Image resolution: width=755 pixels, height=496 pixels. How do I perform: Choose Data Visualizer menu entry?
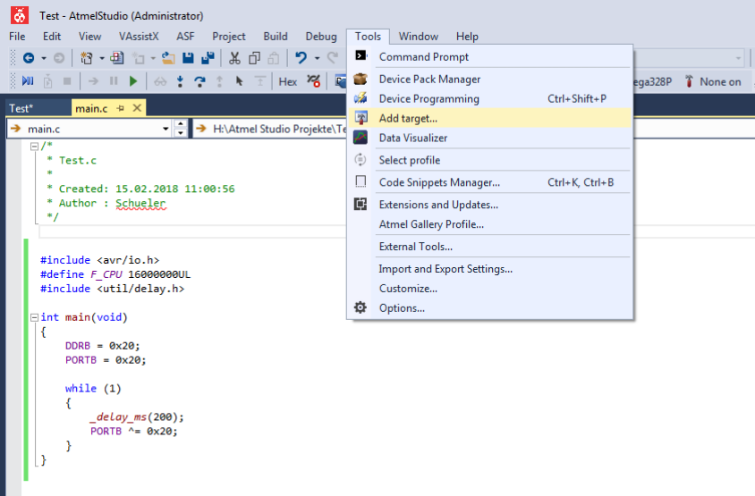click(x=412, y=138)
